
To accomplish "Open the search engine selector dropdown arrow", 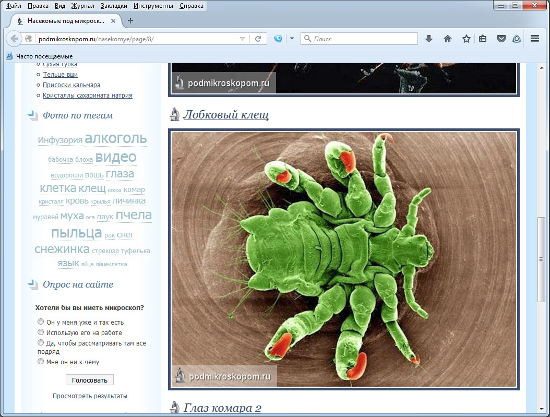I will pos(292,39).
